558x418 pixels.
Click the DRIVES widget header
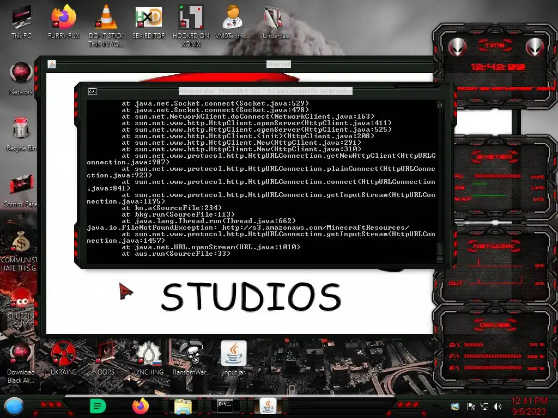pyautogui.click(x=495, y=325)
